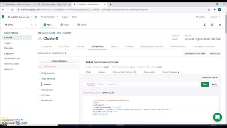Expand the Transperancy database
227x128 pixels.
click(x=39, y=90)
